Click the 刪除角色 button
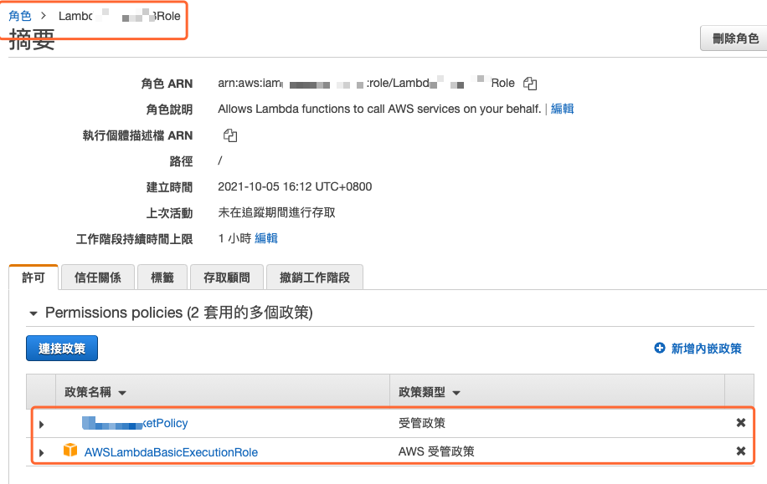This screenshot has height=484, width=767. (735, 38)
